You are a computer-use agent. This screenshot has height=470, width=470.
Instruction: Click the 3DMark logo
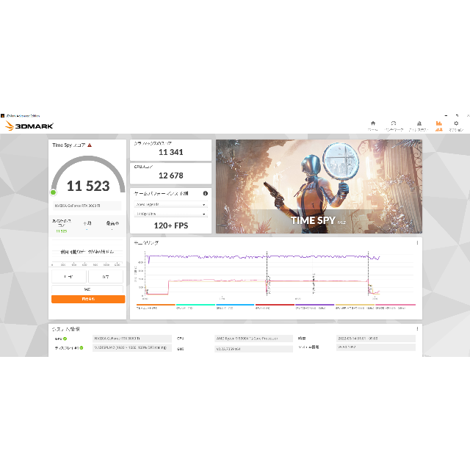[x=29, y=126]
